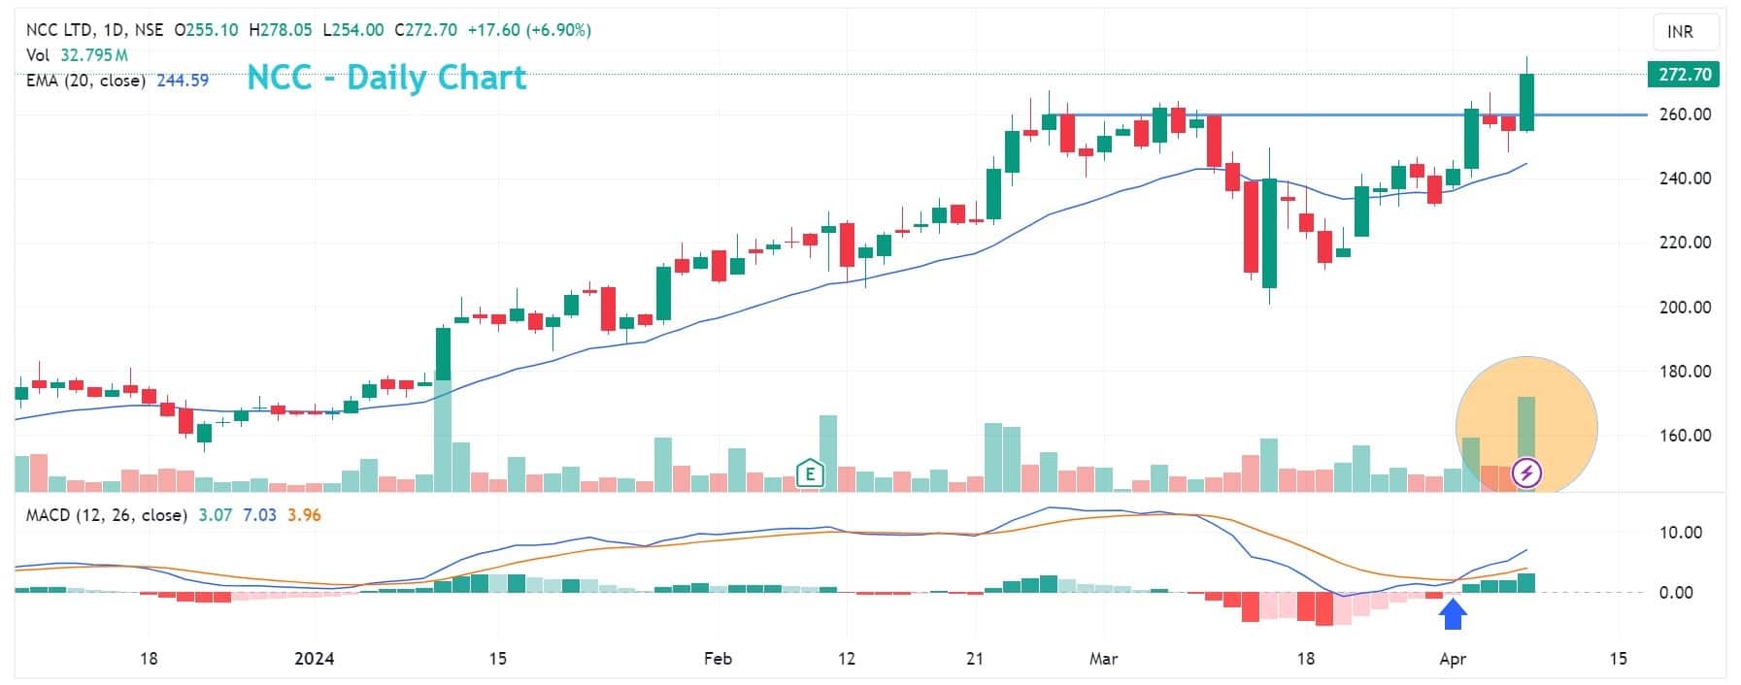Click the Apr label on time axis
1741x685 pixels.
click(x=1452, y=659)
